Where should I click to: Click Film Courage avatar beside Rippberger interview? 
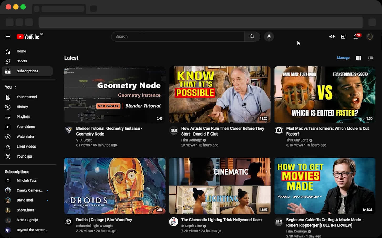click(279, 222)
